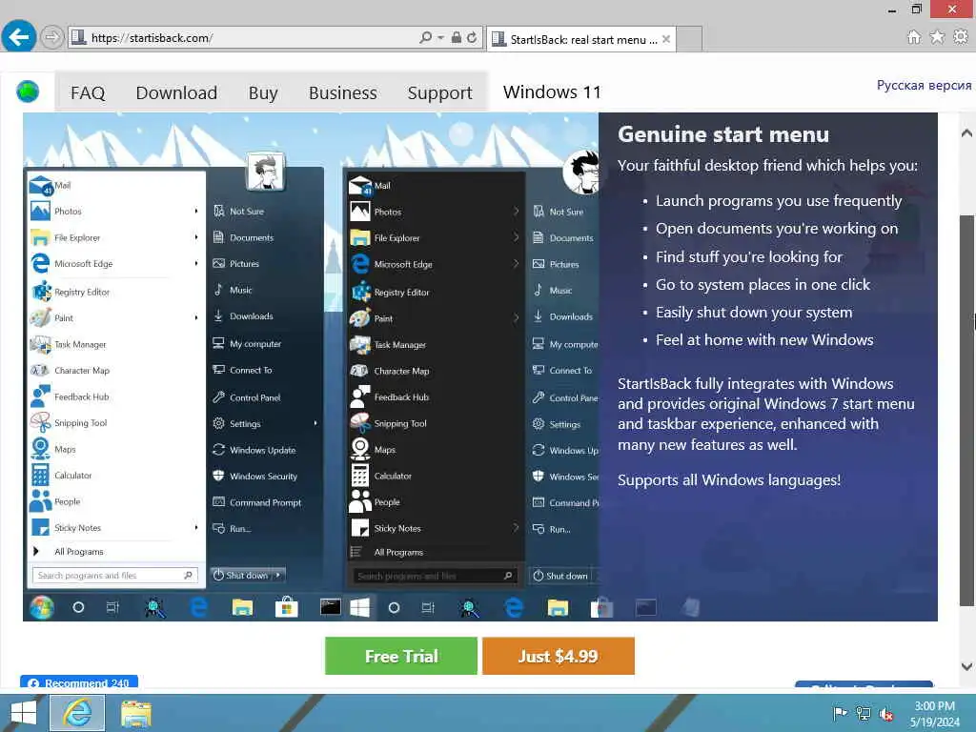
Task: Open the Business menu item
Action: coord(342,92)
